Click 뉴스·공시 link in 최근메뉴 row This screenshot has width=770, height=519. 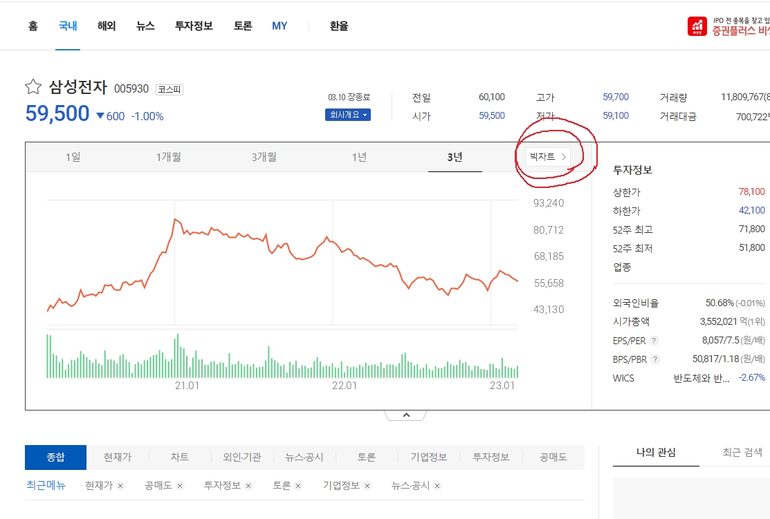coord(410,486)
